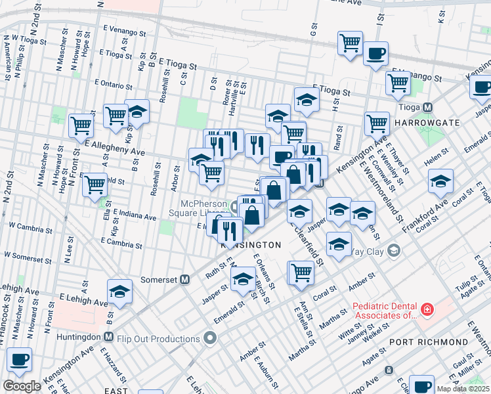Click the school marker above Jasper St near Clearfield
The height and width of the screenshot is (394, 491).
point(339,212)
